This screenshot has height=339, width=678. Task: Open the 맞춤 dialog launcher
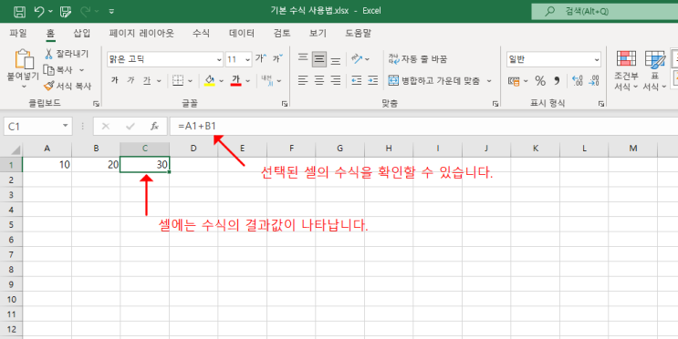[495, 104]
